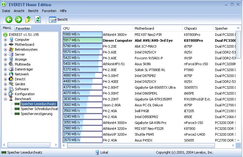Click the green Forward arrow icon
This screenshot has width=243, height=157.
click(x=19, y=19)
